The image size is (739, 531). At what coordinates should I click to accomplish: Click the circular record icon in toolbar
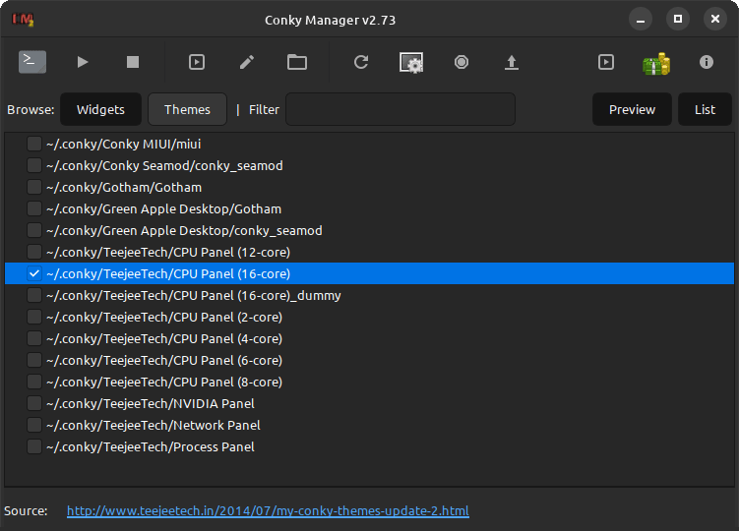tap(462, 62)
